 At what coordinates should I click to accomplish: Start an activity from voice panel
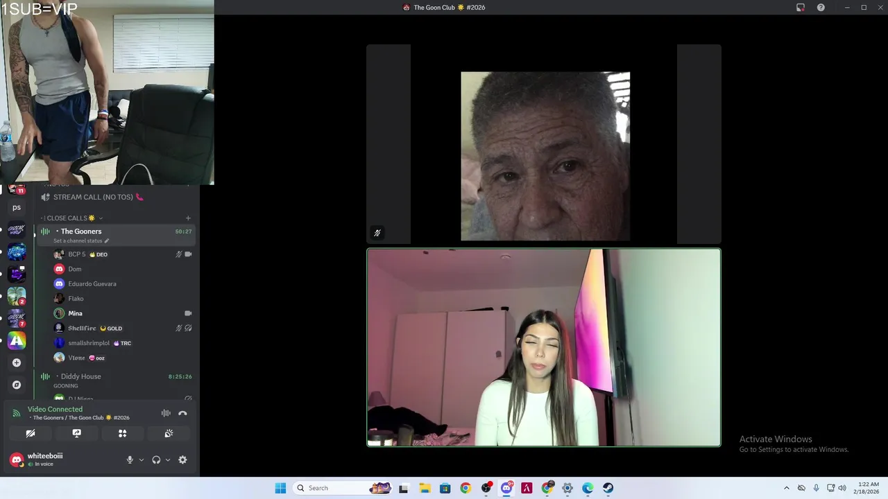coord(122,433)
